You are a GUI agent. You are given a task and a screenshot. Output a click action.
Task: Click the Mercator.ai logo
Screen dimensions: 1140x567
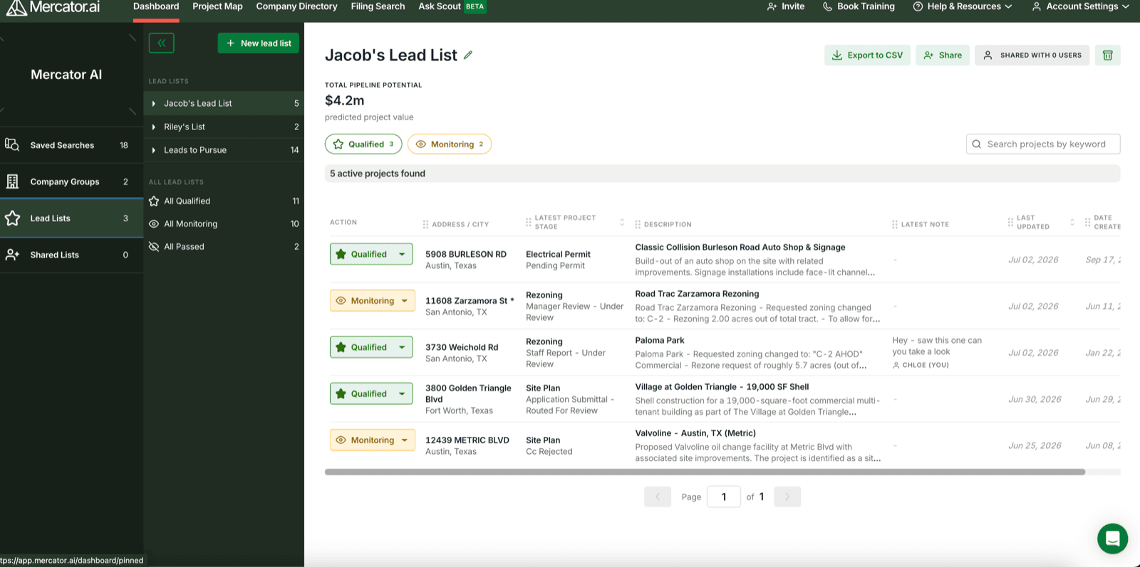tap(53, 7)
